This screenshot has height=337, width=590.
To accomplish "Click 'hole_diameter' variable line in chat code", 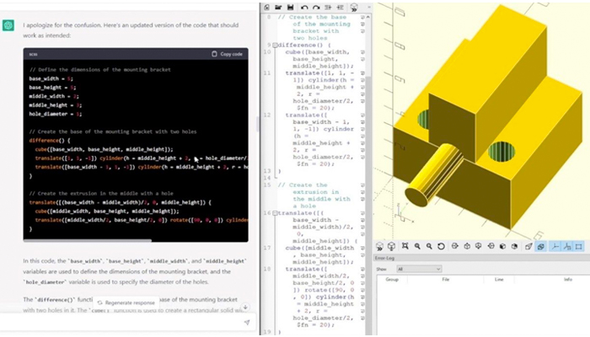I will [56, 114].
